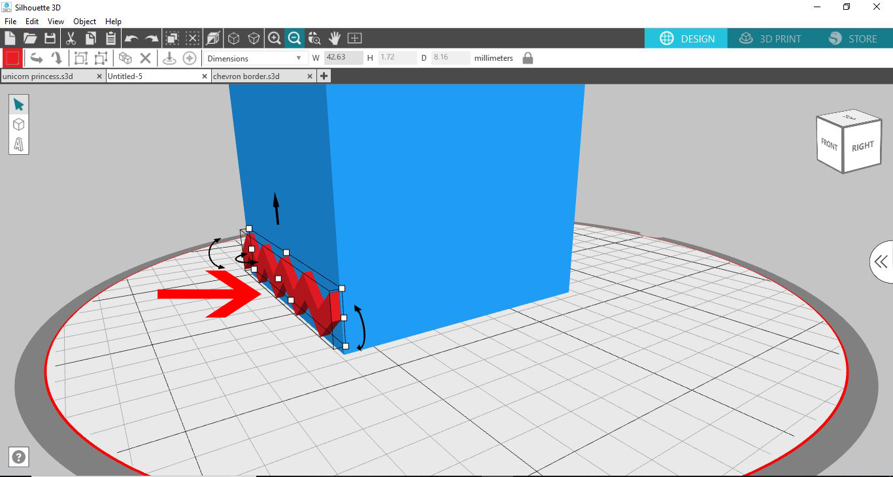Delete selected object X icon

(x=145, y=58)
